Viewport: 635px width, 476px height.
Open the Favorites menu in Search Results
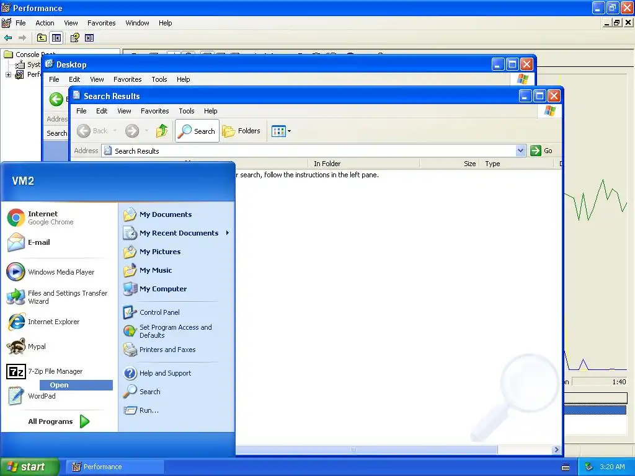154,111
